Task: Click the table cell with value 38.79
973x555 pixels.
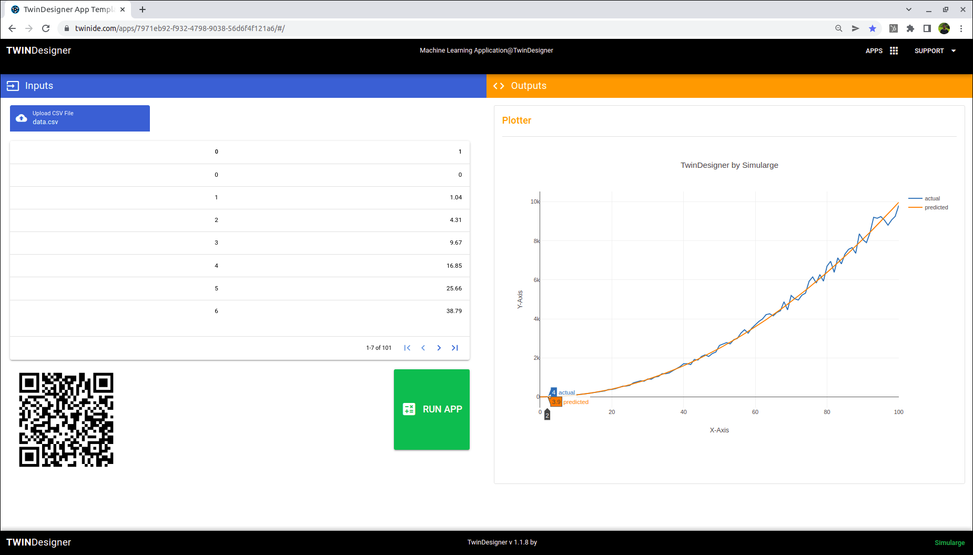Action: click(x=454, y=311)
